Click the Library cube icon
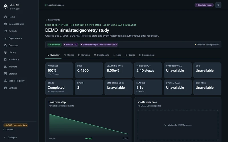Image resolution: width=228 pixels, height=142 pixels. tap(5, 53)
